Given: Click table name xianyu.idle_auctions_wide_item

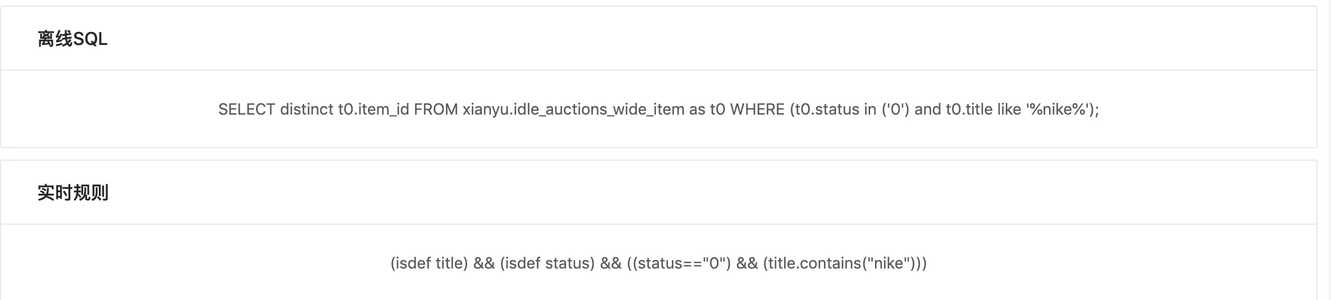Looking at the screenshot, I should pyautogui.click(x=573, y=109).
